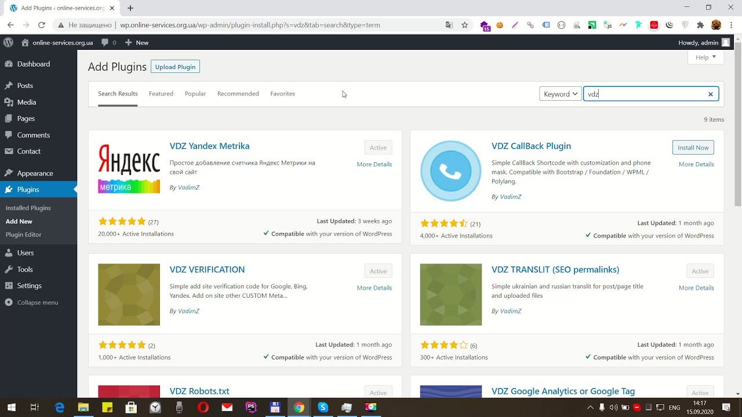Open Chrome extensions puzzle icon
The height and width of the screenshot is (417, 742).
click(700, 25)
